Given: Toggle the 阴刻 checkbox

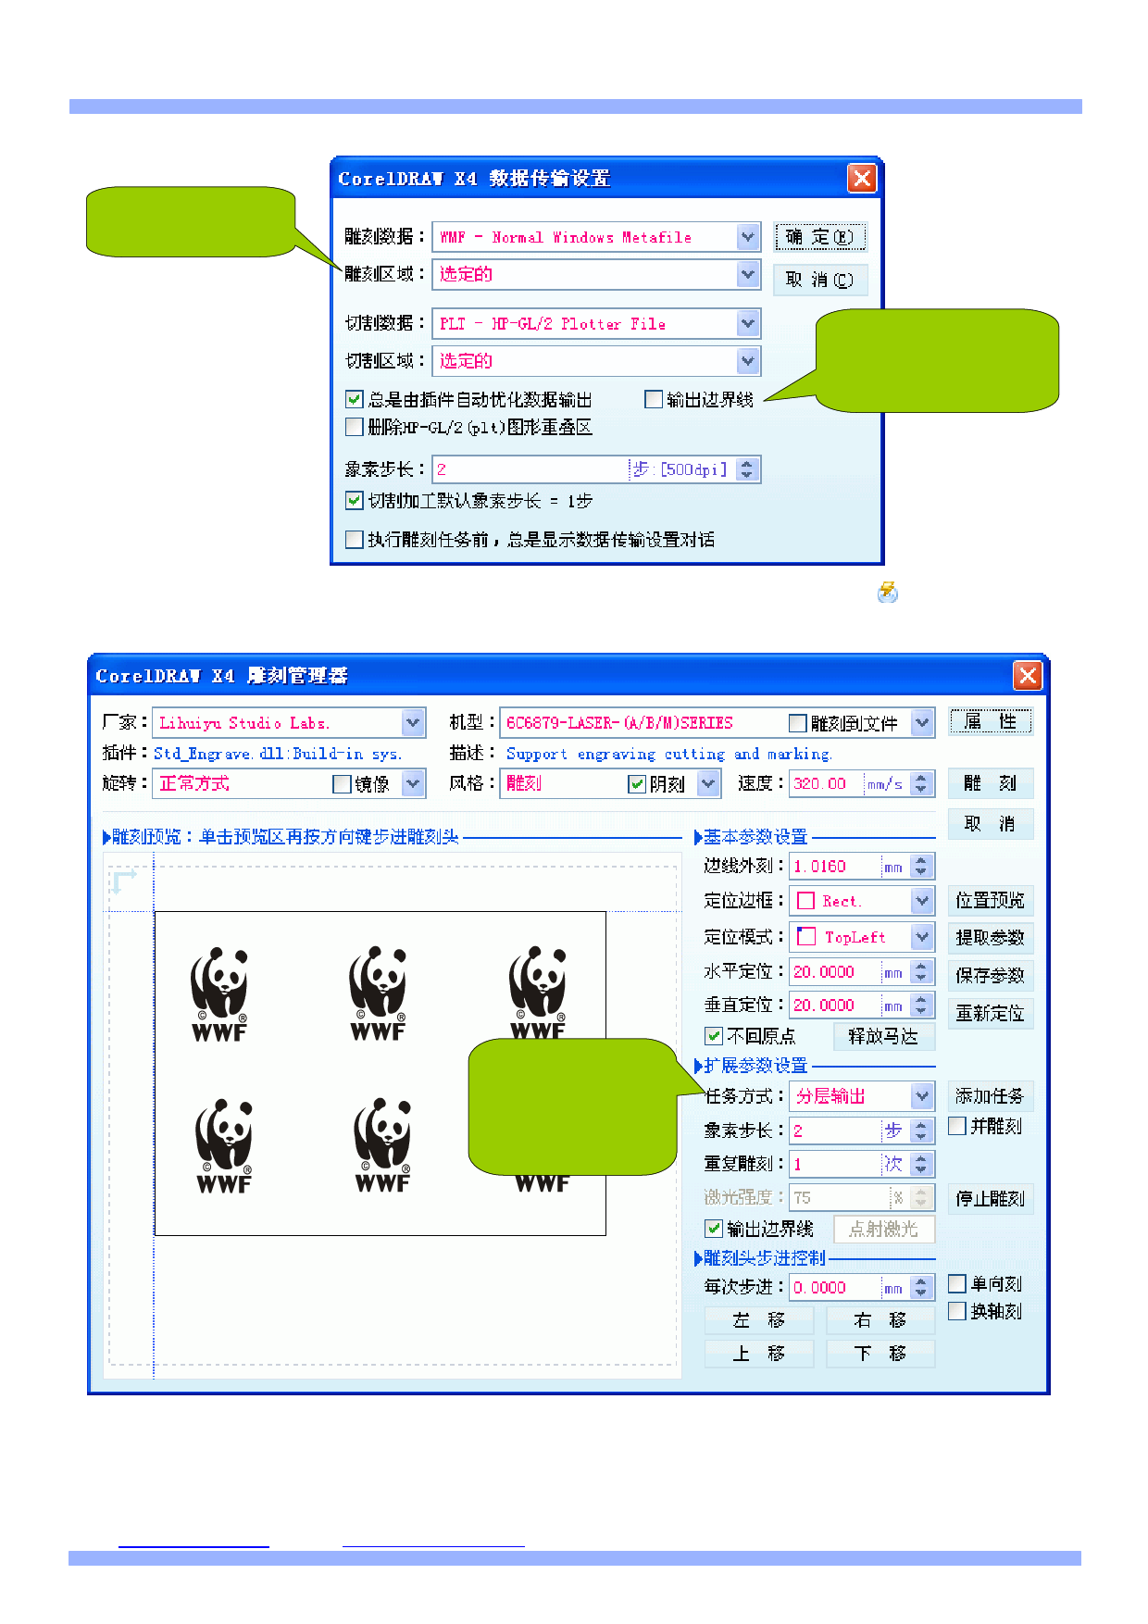Looking at the screenshot, I should (637, 784).
